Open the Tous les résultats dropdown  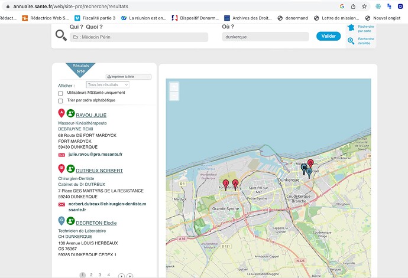pyautogui.click(x=108, y=85)
